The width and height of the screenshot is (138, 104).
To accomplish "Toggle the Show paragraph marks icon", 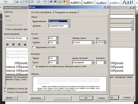I will click(x=65, y=2).
